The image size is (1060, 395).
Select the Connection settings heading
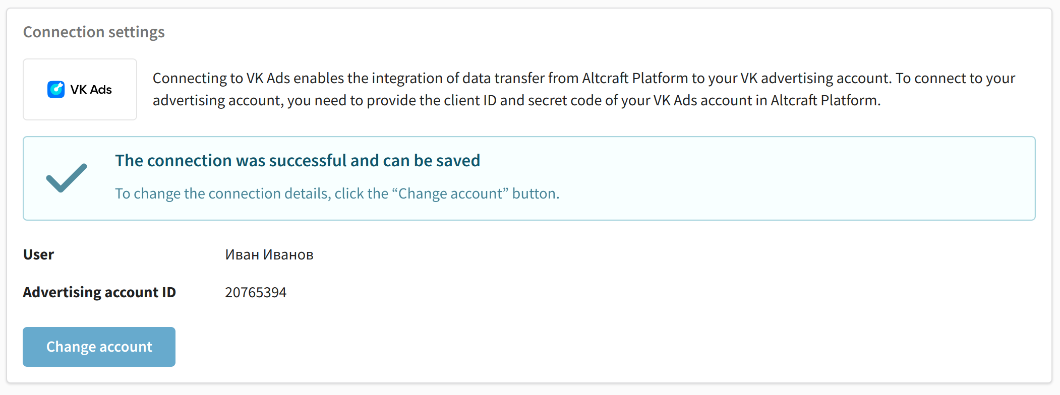tap(94, 32)
